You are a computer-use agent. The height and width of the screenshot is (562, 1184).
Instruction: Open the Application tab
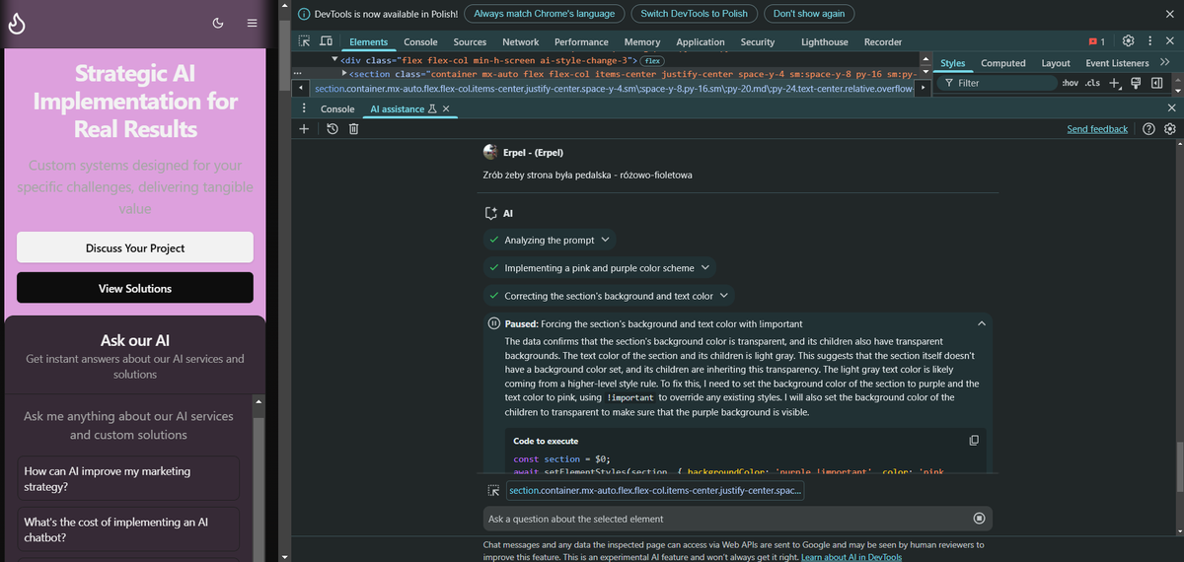coord(701,42)
